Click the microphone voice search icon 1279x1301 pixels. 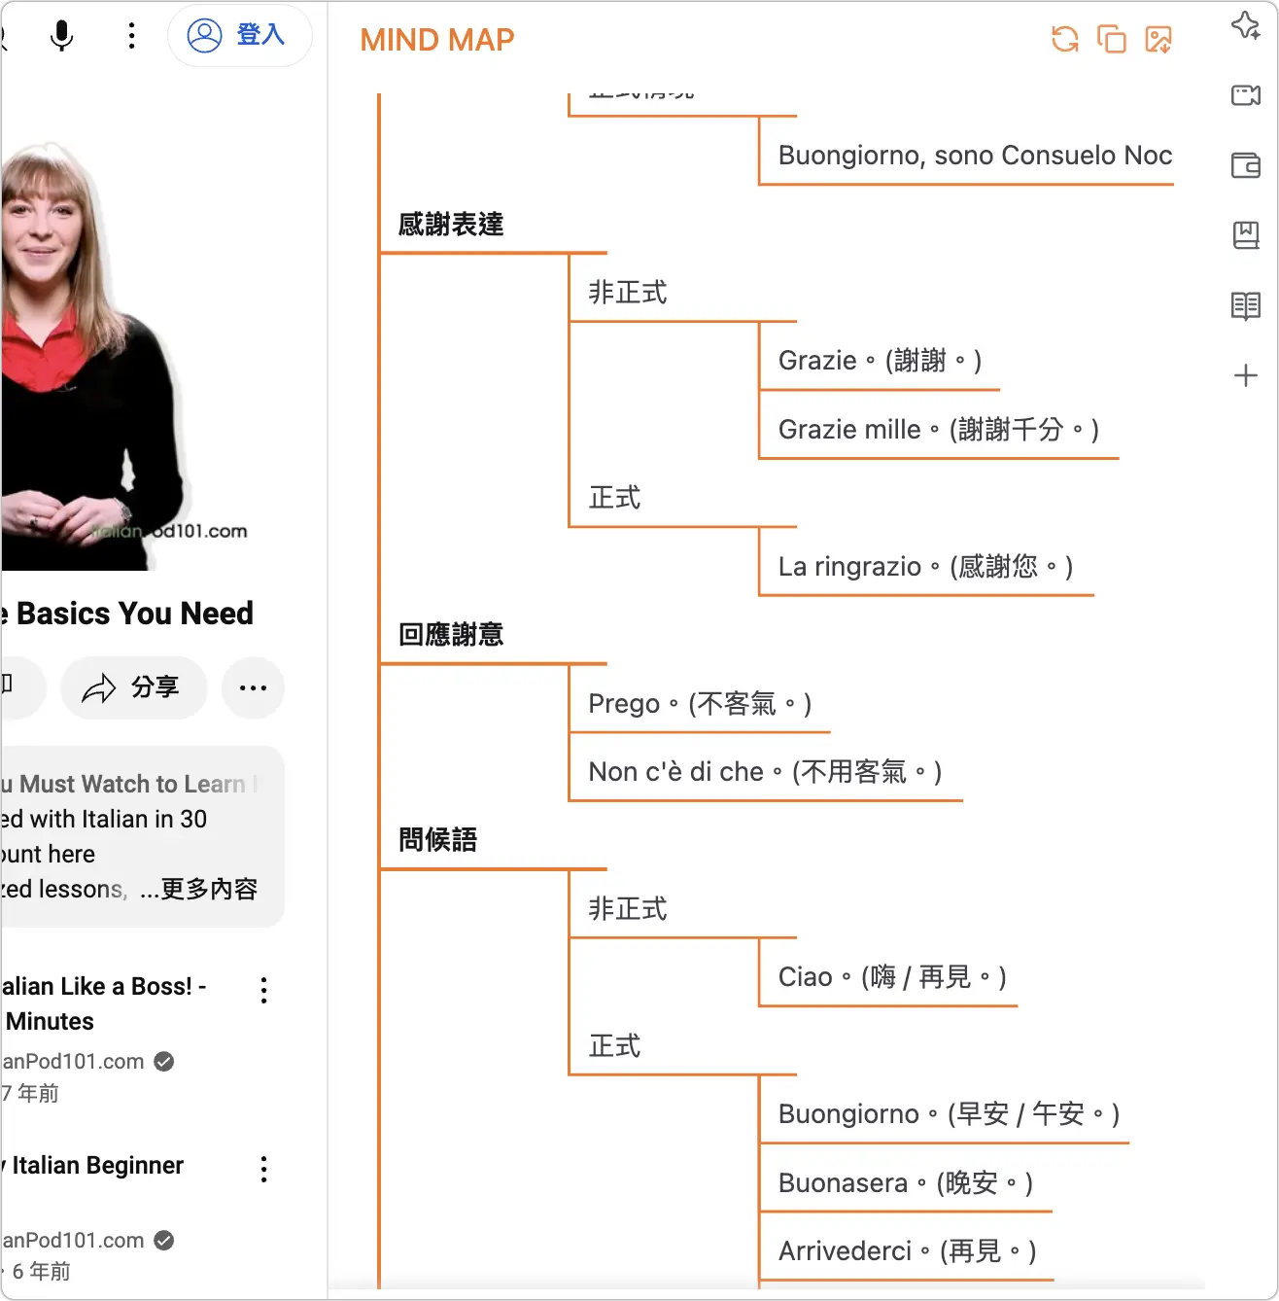pos(61,35)
